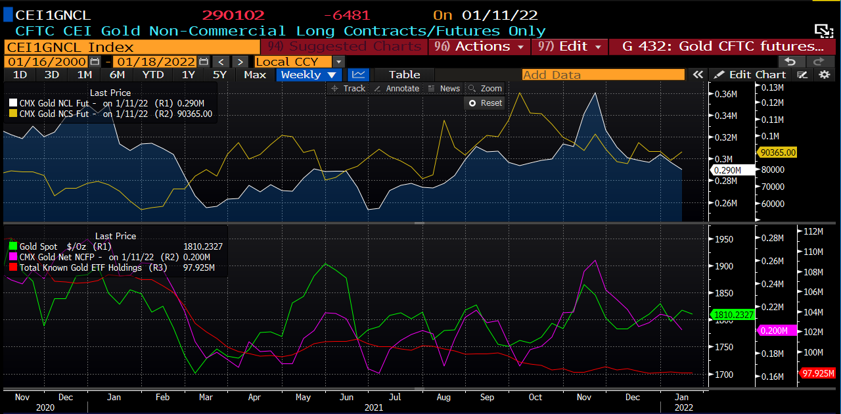Open chart settings gear icon

[x=825, y=75]
